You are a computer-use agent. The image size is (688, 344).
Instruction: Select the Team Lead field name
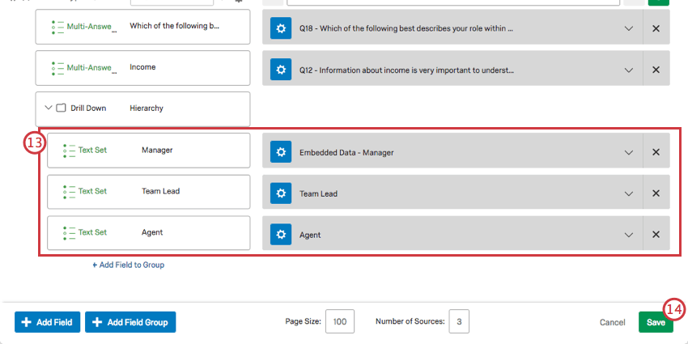pyautogui.click(x=160, y=191)
